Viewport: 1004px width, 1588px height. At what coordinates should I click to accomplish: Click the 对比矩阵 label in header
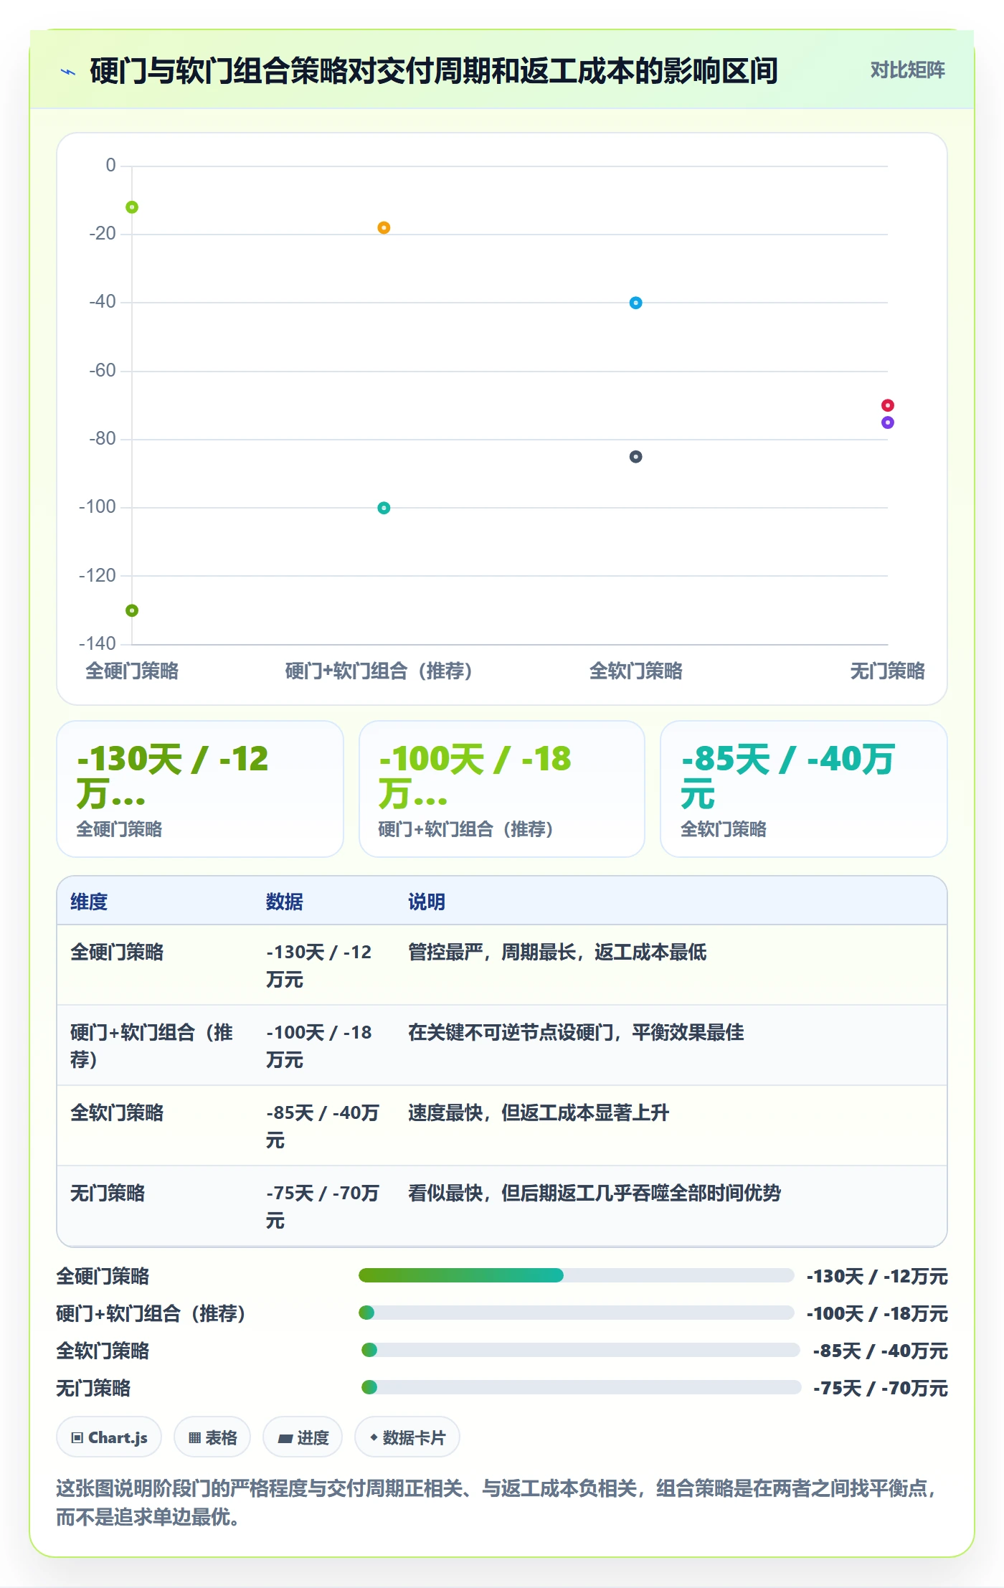click(907, 70)
